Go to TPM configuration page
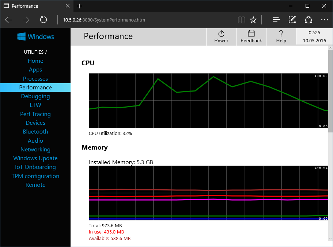The height and width of the screenshot is (247, 333). [x=35, y=176]
